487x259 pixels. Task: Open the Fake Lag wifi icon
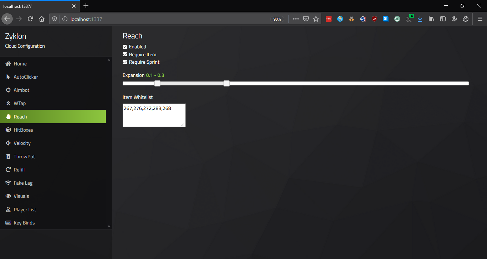[x=8, y=183]
